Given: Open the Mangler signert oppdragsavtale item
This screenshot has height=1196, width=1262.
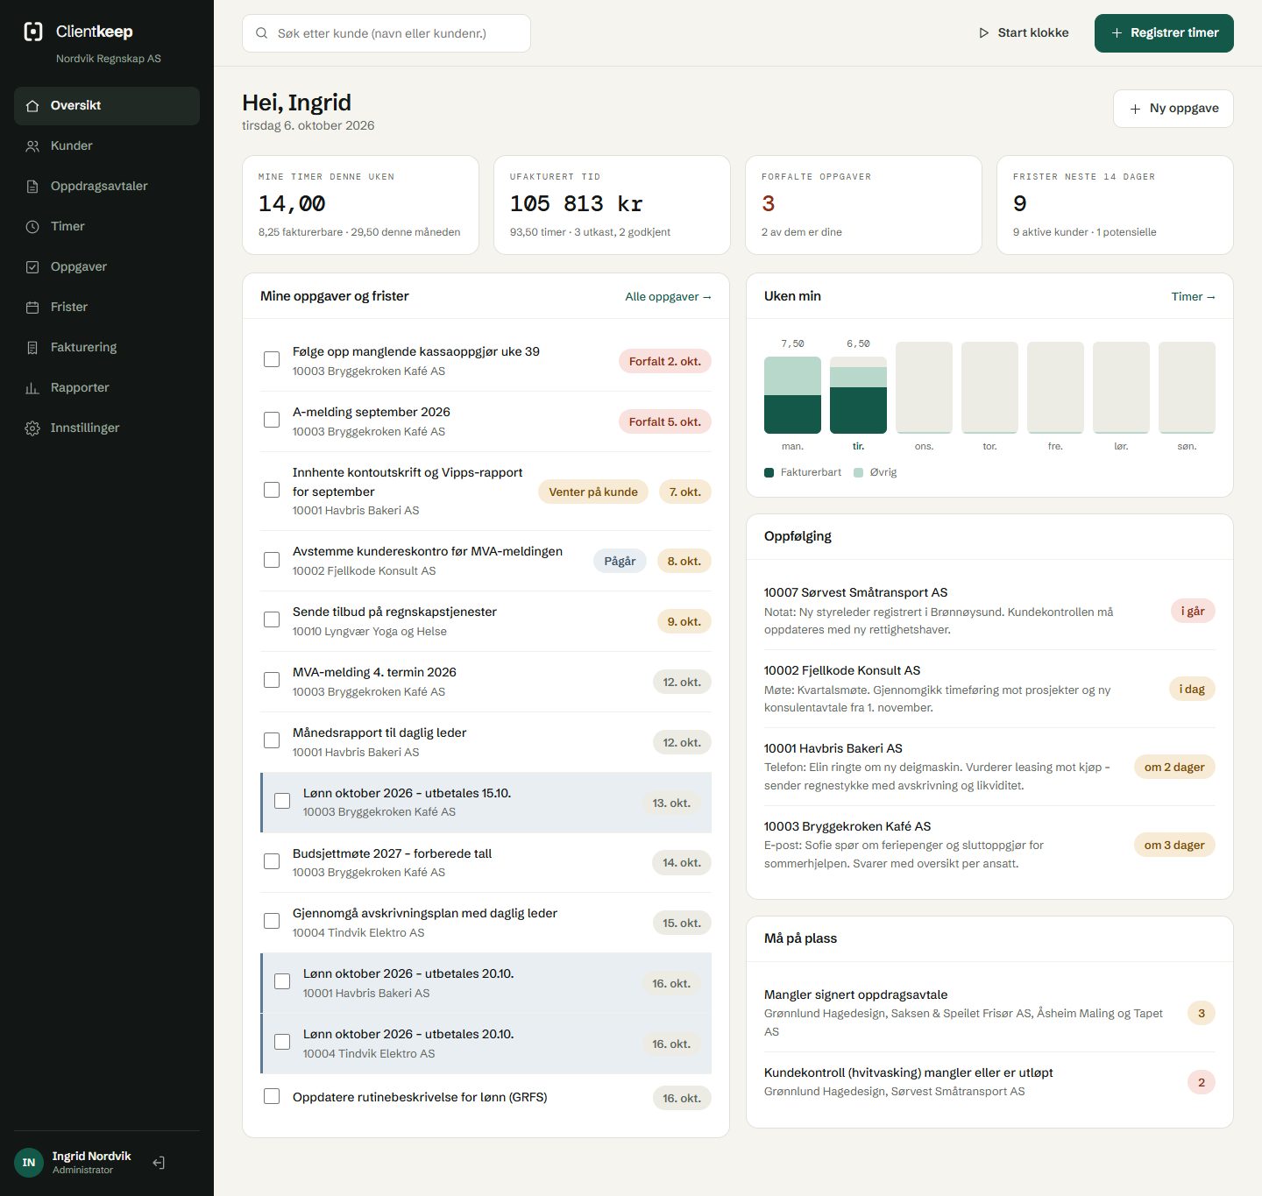Looking at the screenshot, I should click(989, 1013).
